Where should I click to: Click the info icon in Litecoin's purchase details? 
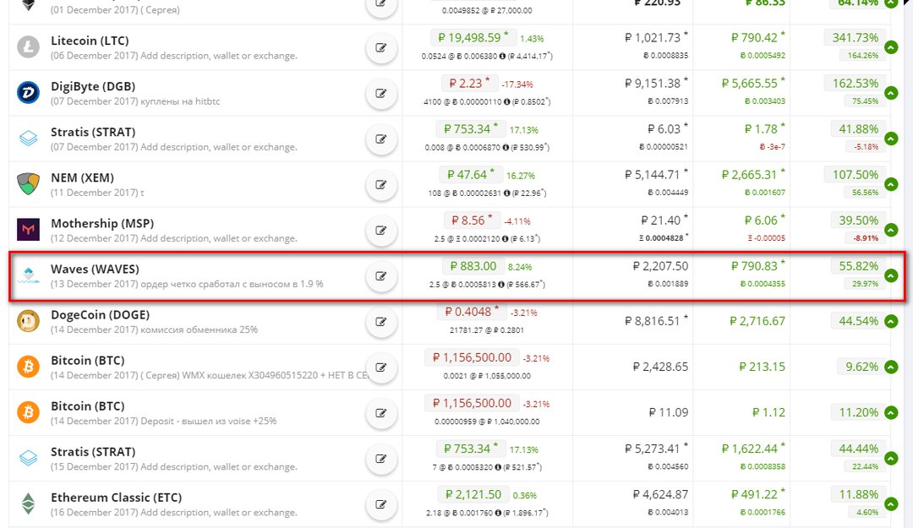(x=503, y=57)
